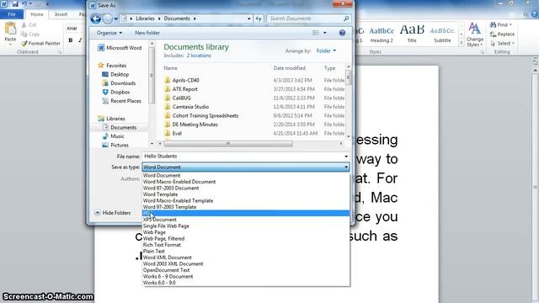Collapse the Save as type dropdown arrow
The height and width of the screenshot is (303, 539).
click(346, 167)
